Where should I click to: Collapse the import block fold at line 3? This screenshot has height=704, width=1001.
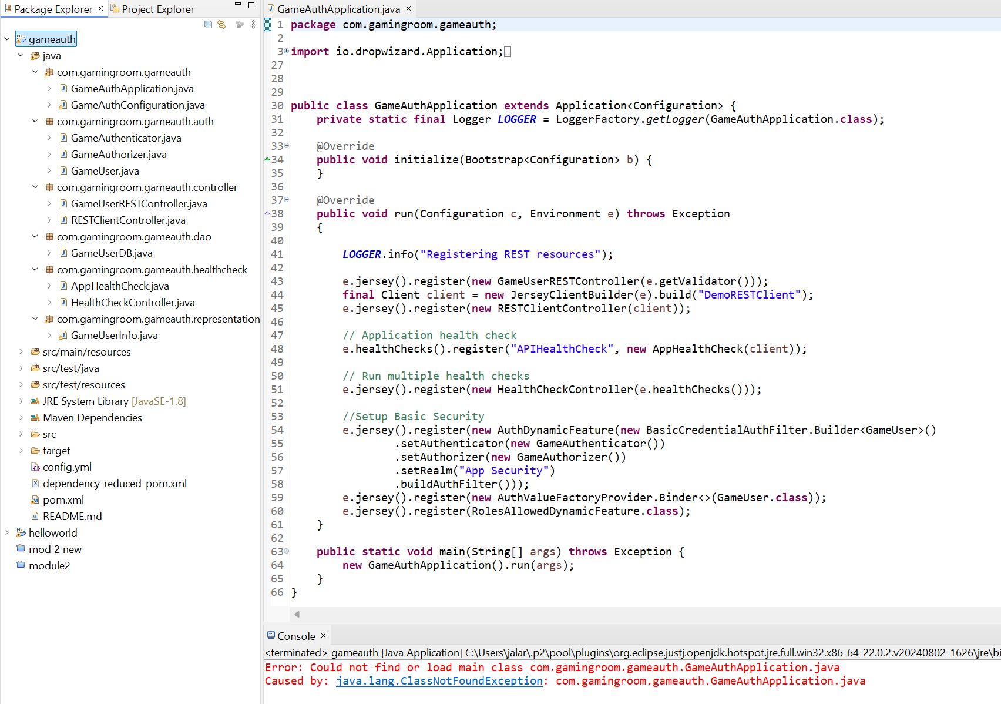coord(285,51)
